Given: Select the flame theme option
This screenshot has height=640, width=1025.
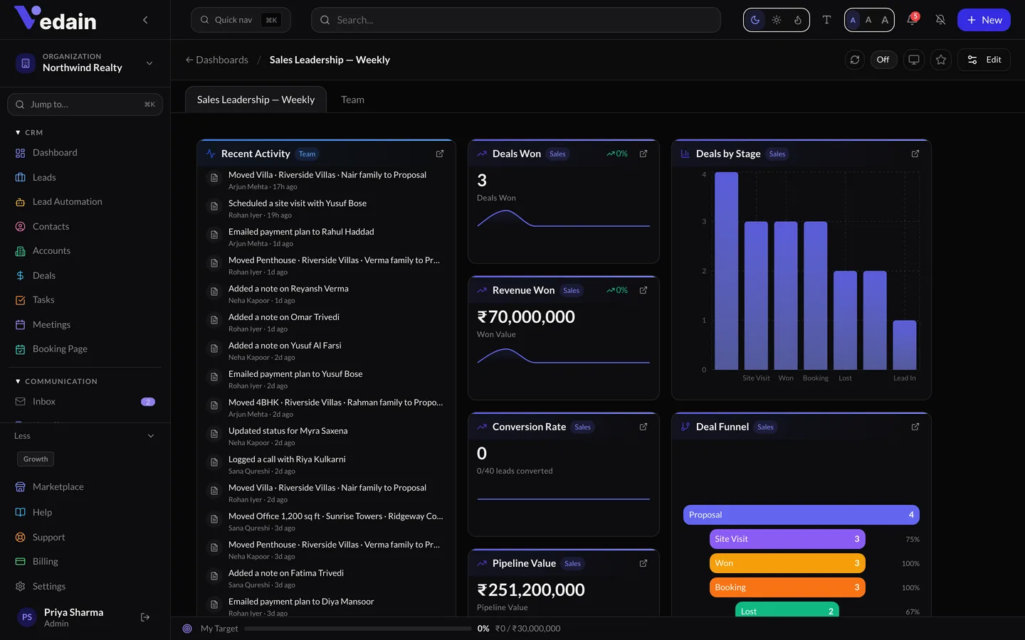Looking at the screenshot, I should click(798, 20).
